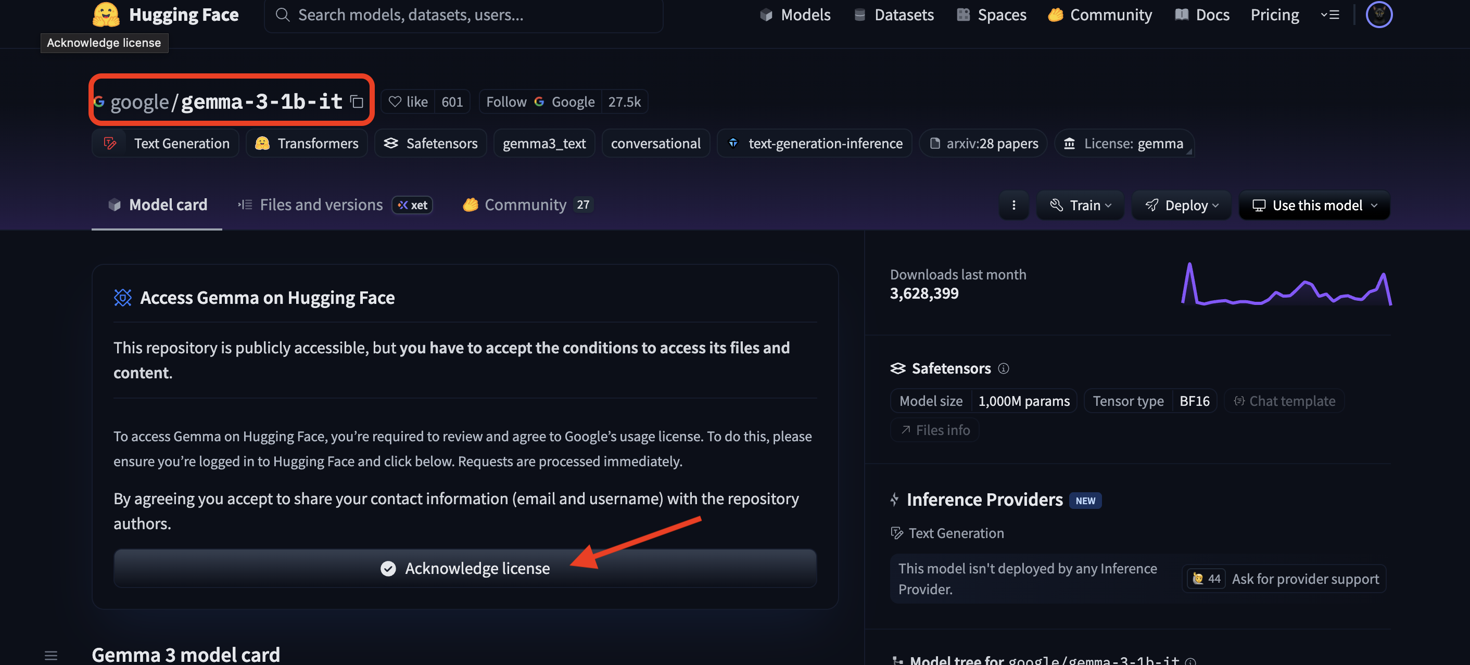This screenshot has width=1470, height=665.
Task: Open the Deploy dropdown menu
Action: pos(1181,206)
